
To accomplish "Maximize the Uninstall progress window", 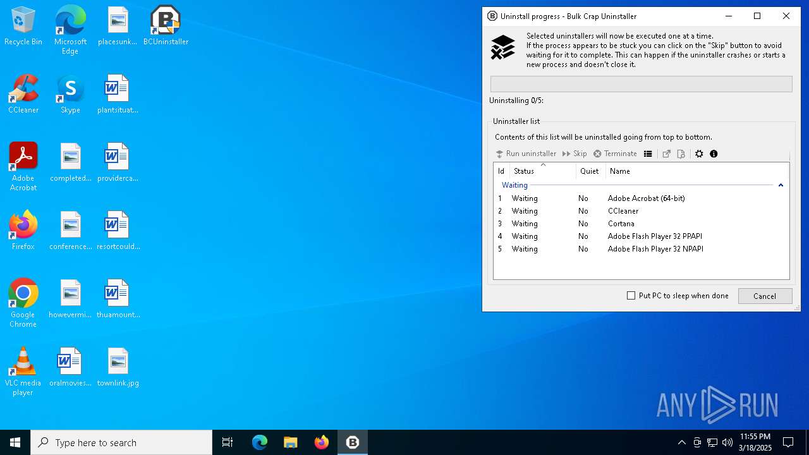I will coord(757,16).
